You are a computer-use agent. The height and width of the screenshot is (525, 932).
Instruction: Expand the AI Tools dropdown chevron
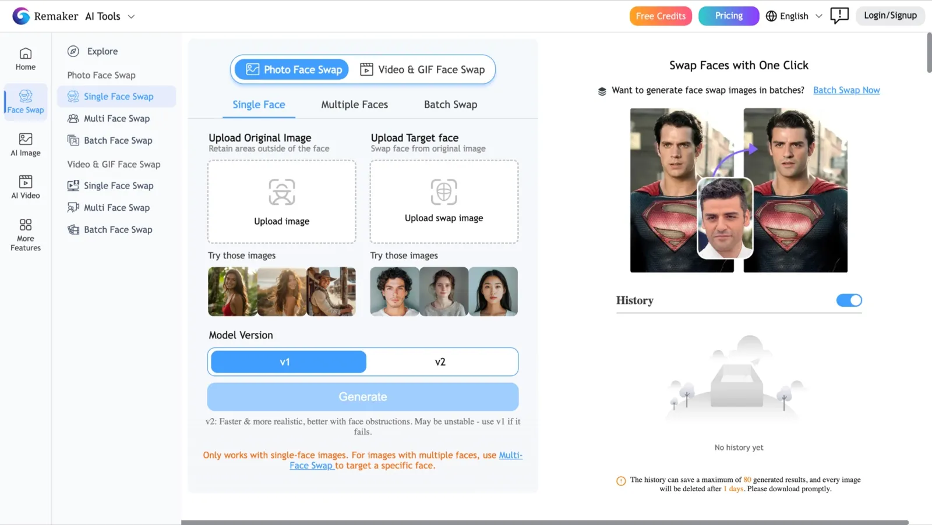click(131, 16)
